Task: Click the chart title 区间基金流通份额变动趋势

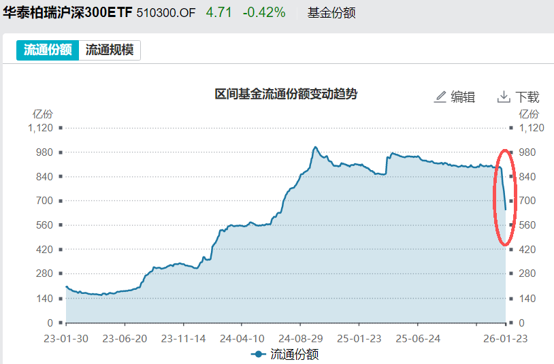Action: click(x=286, y=95)
